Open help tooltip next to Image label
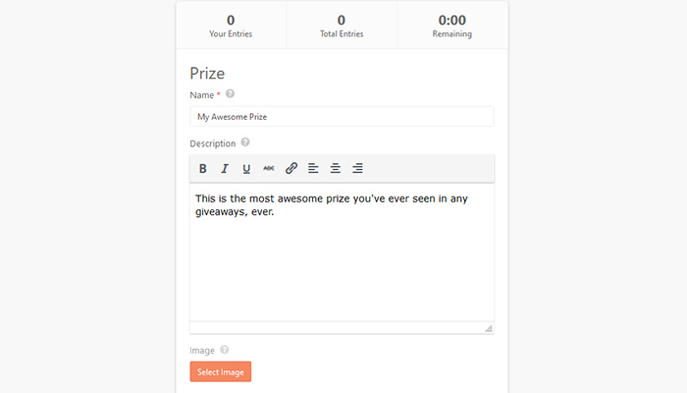 point(225,350)
